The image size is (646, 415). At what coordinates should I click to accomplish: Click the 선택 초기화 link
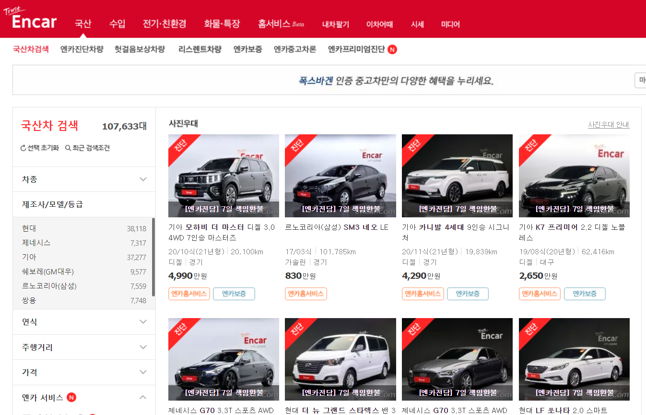[39, 148]
